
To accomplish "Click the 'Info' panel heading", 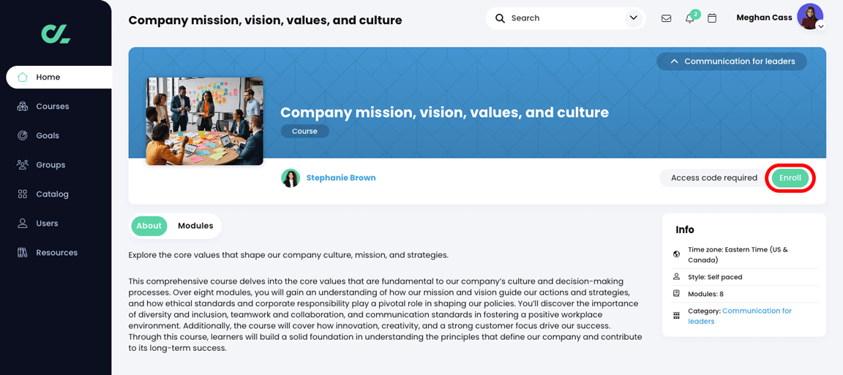I will [x=685, y=230].
